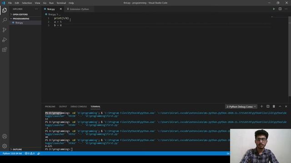Click terminal output 0.625
This screenshot has width=291, height=163.
49,146
